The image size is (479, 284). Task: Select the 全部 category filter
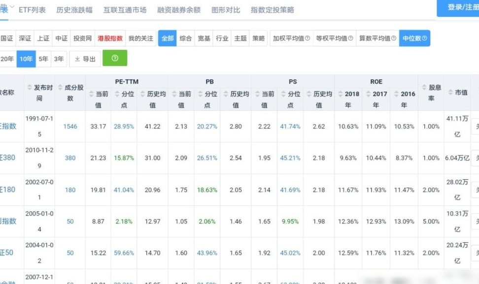(x=168, y=38)
